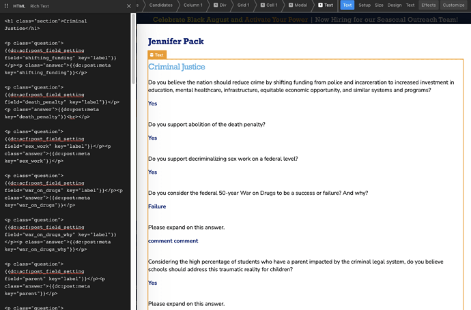The width and height of the screenshot is (471, 310).
Task: Open the Design tab
Action: (x=395, y=5)
